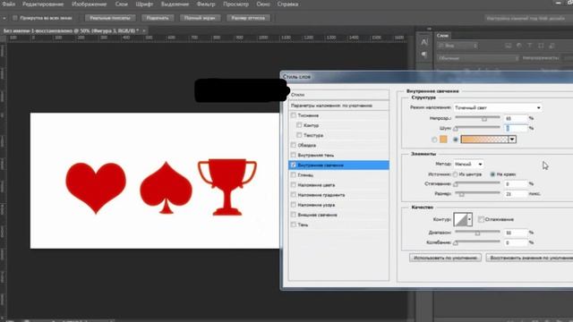Click the Шум noise input field
573x322 pixels.
pyautogui.click(x=516, y=128)
